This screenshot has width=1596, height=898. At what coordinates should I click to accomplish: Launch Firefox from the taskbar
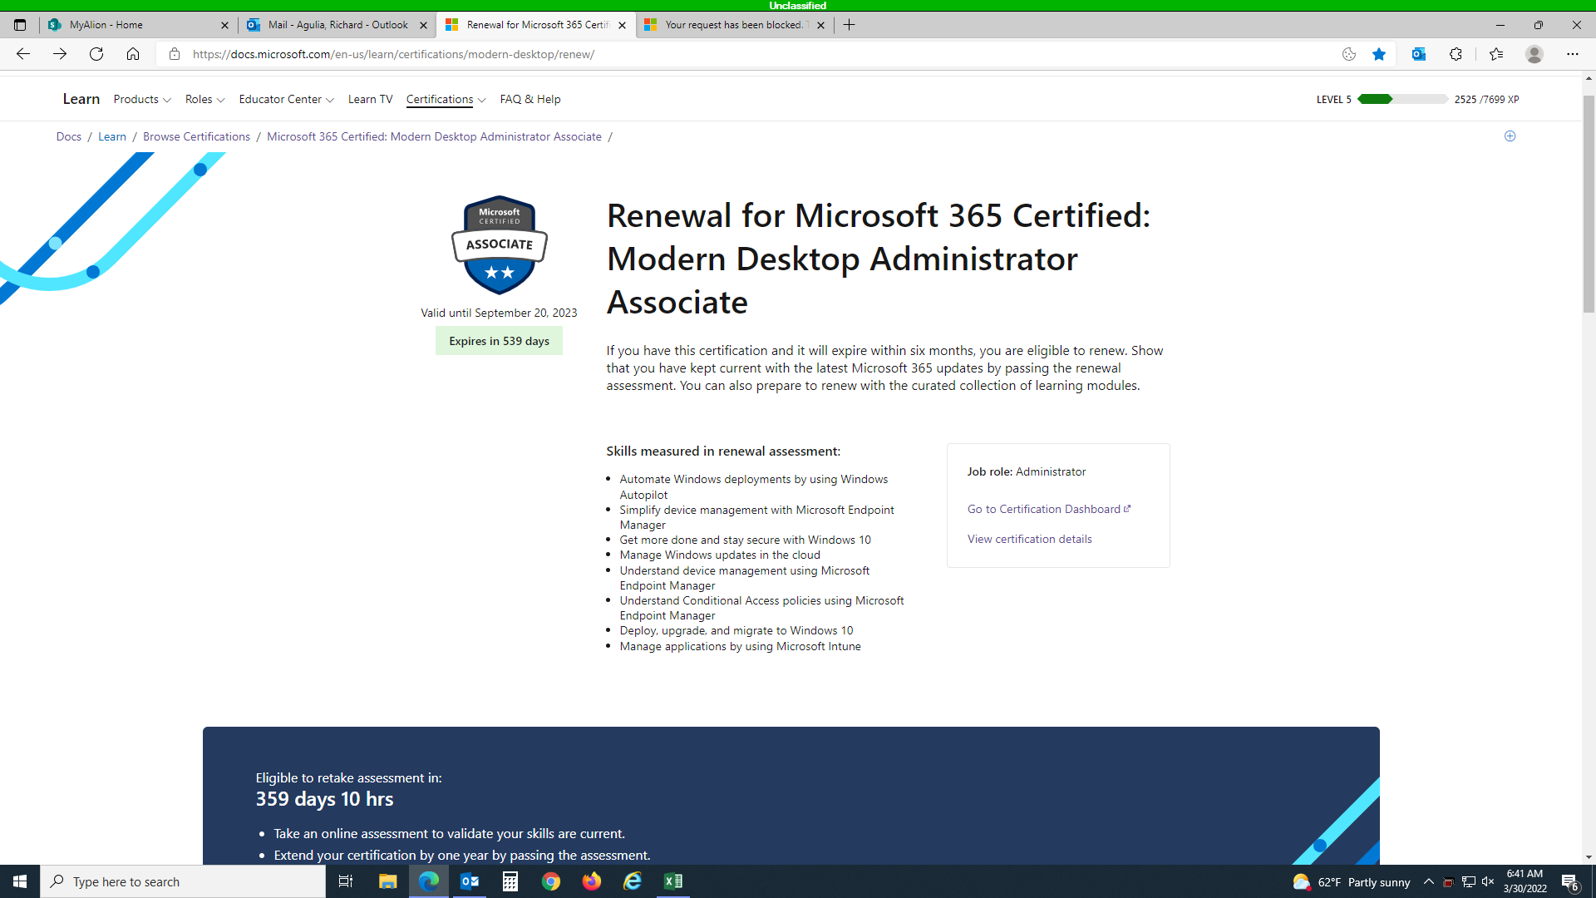[x=592, y=881]
